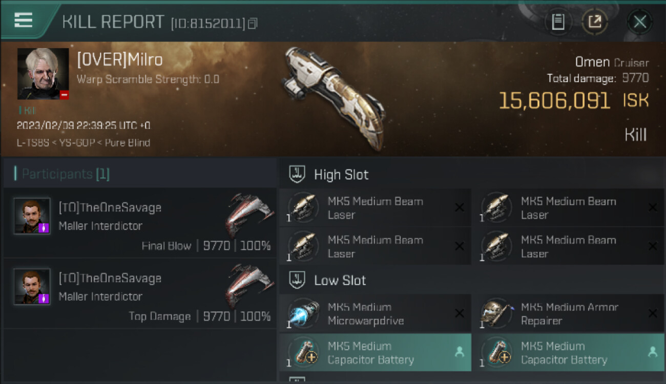Tap the 15,606,091 ISK kill value

click(554, 101)
